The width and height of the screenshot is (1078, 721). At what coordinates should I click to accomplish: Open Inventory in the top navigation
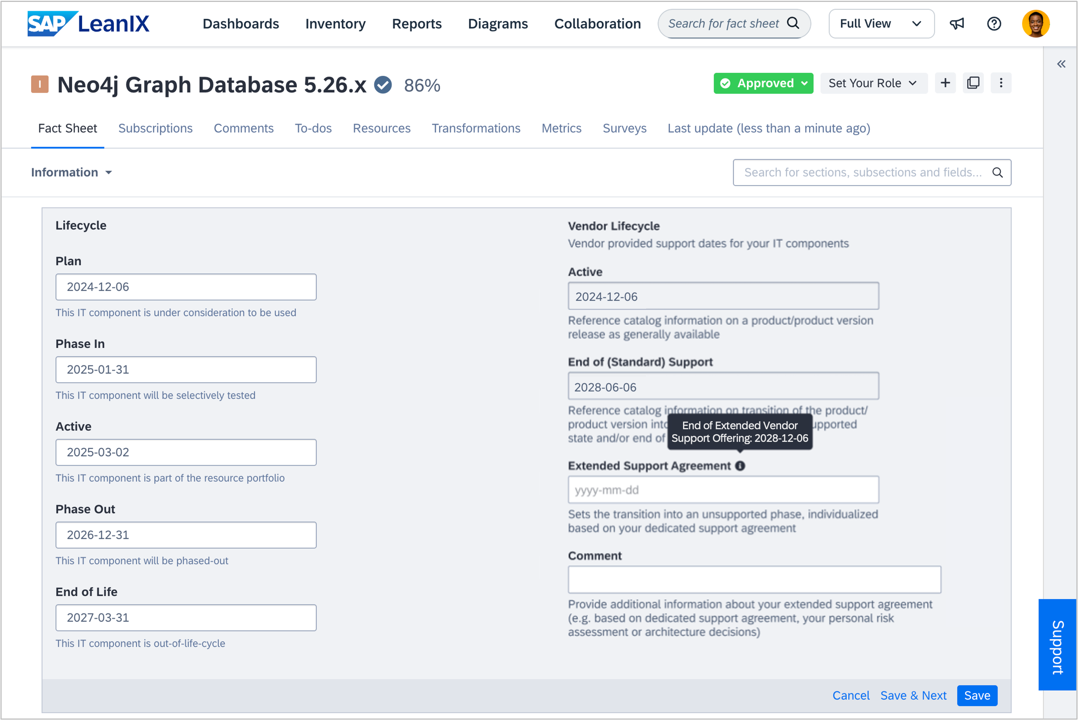click(335, 23)
